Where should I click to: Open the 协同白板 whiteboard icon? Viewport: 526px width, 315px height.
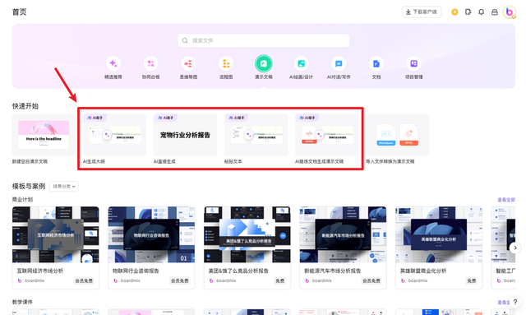pos(150,63)
